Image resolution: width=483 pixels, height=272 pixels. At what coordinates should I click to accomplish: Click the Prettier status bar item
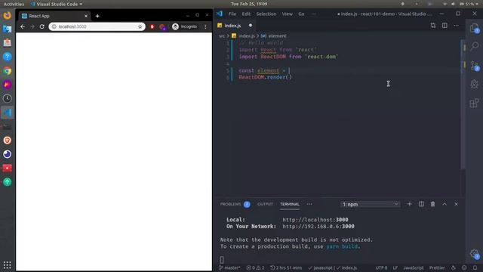click(x=437, y=267)
